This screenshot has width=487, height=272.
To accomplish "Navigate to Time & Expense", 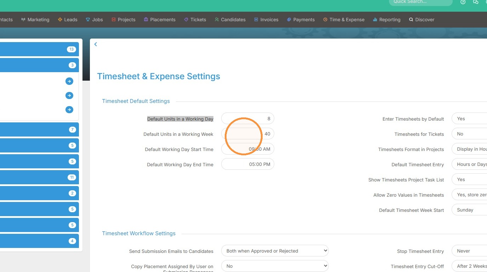I will [344, 19].
